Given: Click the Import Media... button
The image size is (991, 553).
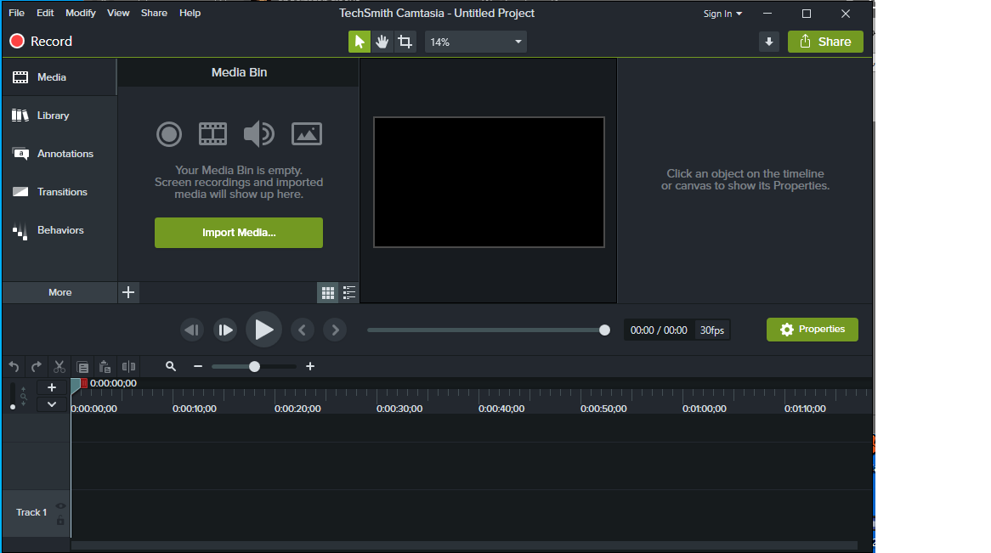Looking at the screenshot, I should (x=238, y=233).
